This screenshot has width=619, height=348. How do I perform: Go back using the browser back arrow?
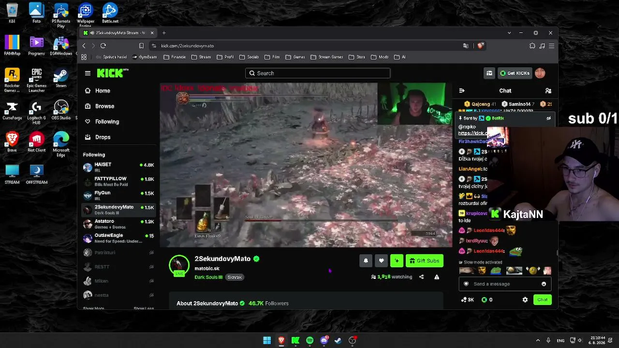click(x=84, y=45)
